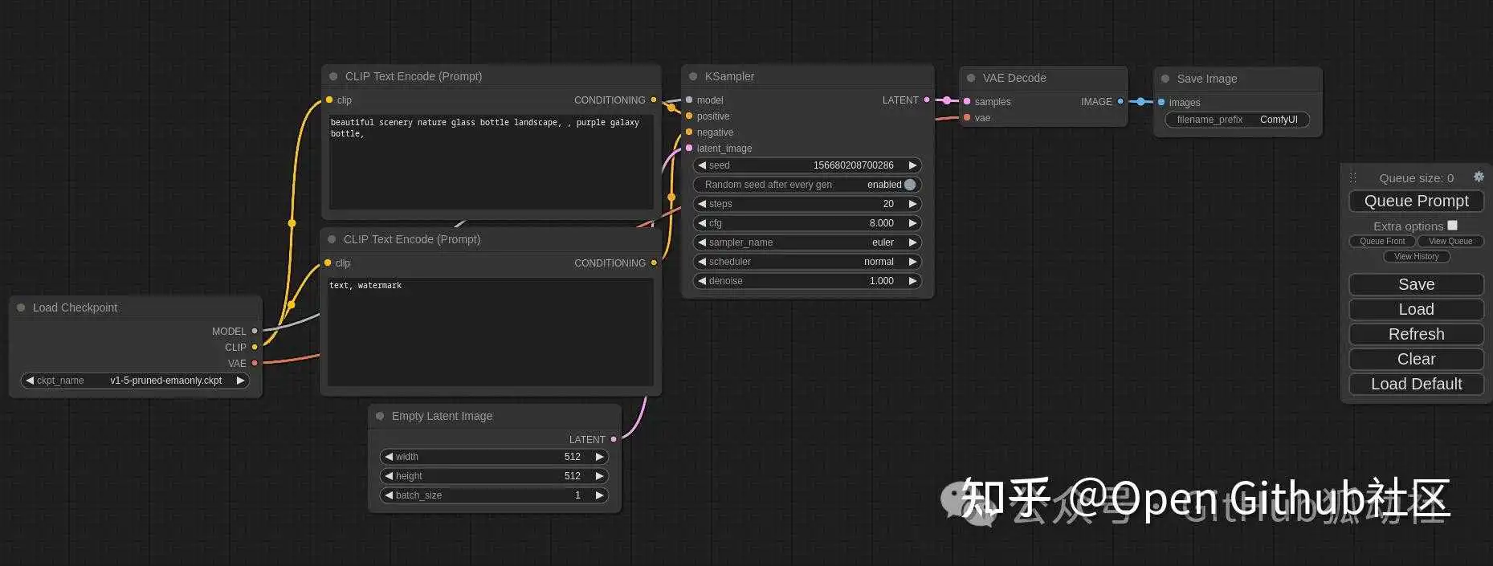Screen dimensions: 1493x566
Task: Collapse the Load Checkpoint node via its title dot
Action: tap(21, 307)
